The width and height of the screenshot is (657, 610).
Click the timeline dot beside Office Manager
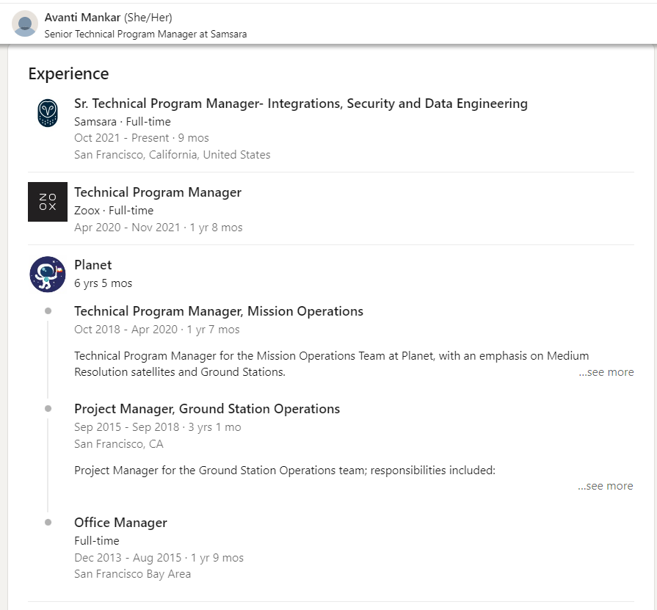pyautogui.click(x=48, y=523)
